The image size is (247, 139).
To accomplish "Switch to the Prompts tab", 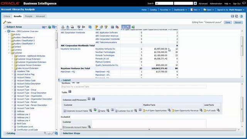I will pos(29,16).
